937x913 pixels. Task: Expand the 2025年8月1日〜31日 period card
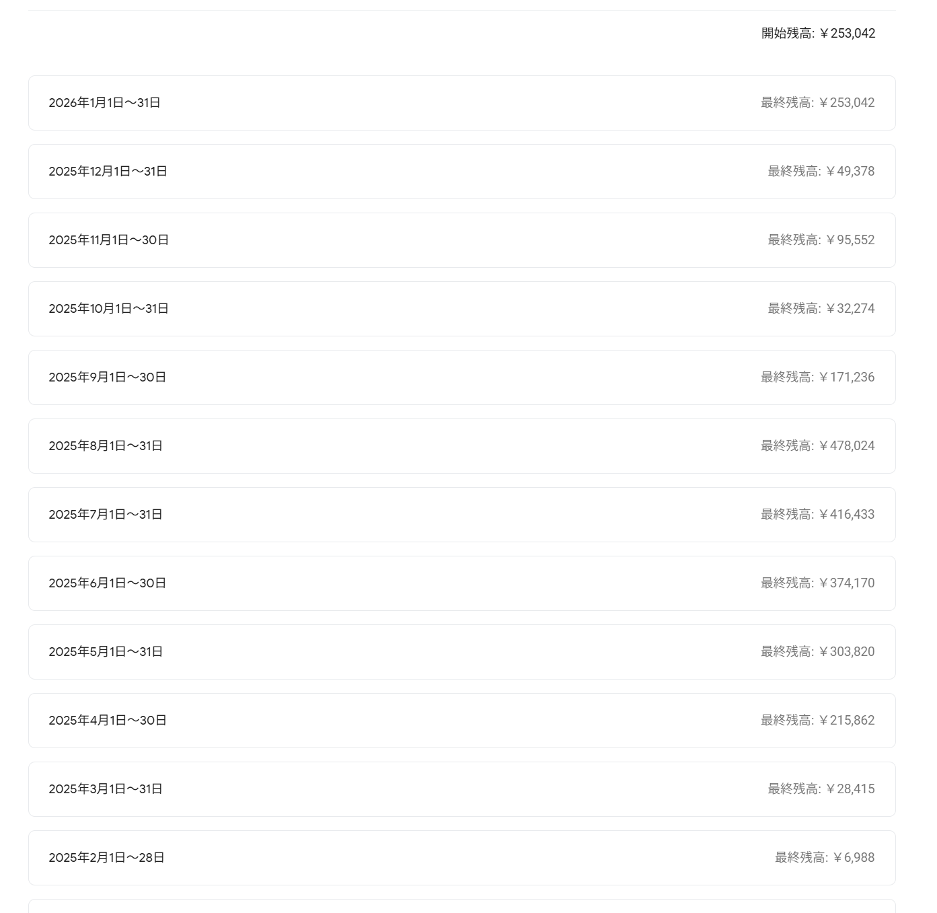(x=106, y=446)
